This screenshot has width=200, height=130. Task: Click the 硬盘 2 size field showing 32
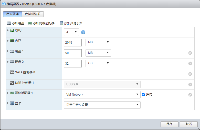tap(73, 64)
